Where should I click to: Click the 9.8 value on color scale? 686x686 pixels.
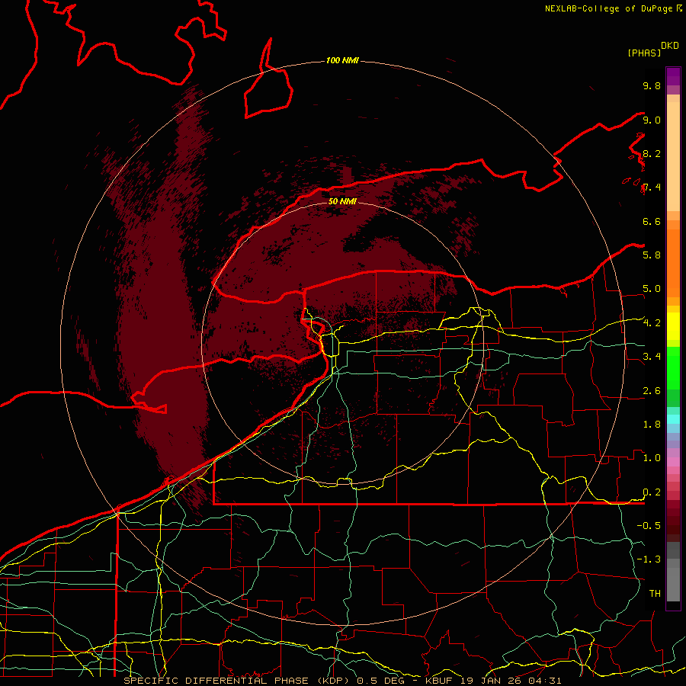point(652,85)
